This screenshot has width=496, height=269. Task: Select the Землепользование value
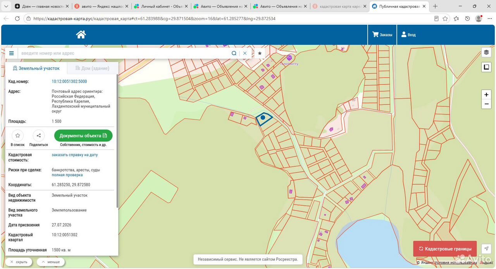click(69, 210)
